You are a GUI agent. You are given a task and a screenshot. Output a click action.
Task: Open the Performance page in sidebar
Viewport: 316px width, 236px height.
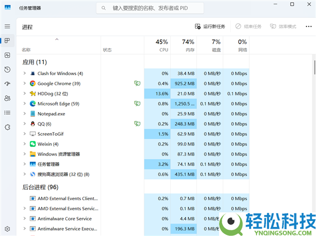click(7, 55)
